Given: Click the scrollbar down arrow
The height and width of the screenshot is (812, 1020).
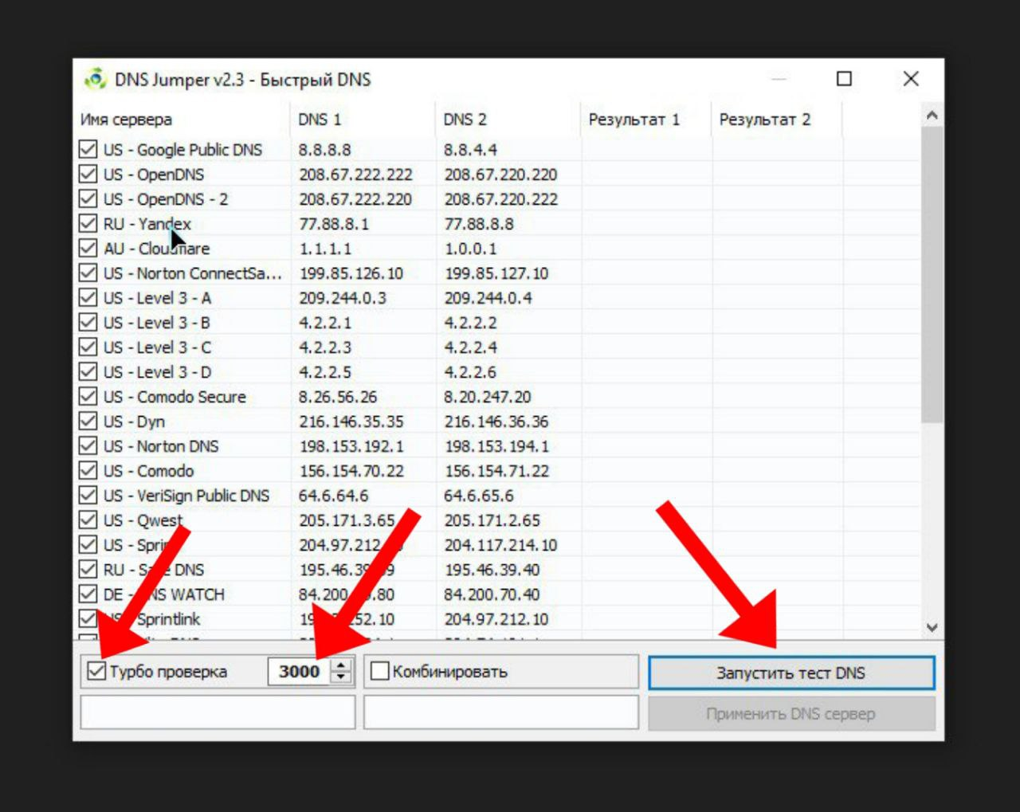Looking at the screenshot, I should (x=932, y=628).
